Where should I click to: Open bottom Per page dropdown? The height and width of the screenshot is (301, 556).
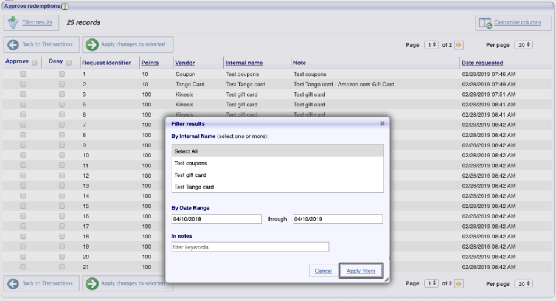(x=523, y=283)
